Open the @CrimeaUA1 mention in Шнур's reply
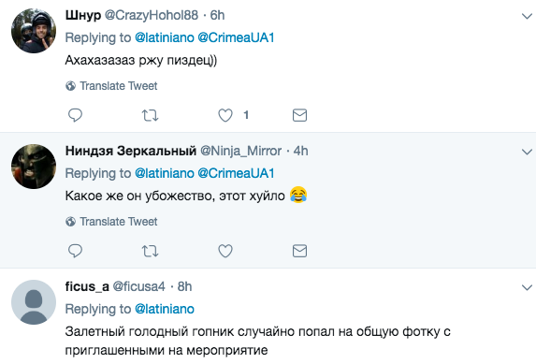536x364 pixels. (236, 37)
